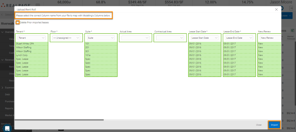Click the RealPage logo
This screenshot has height=132, width=296.
tap(17, 5)
